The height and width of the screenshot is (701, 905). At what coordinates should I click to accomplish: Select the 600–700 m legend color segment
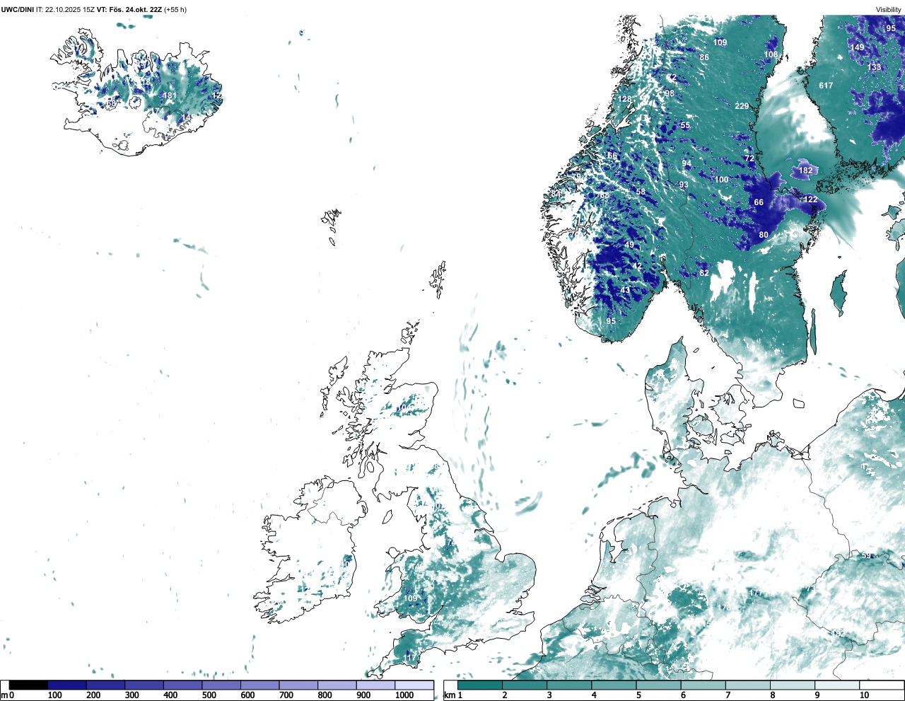click(x=260, y=685)
